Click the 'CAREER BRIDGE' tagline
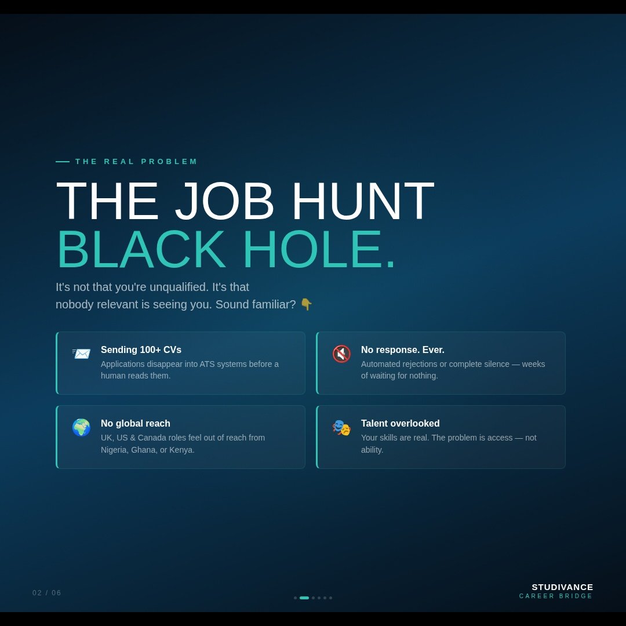 click(556, 596)
